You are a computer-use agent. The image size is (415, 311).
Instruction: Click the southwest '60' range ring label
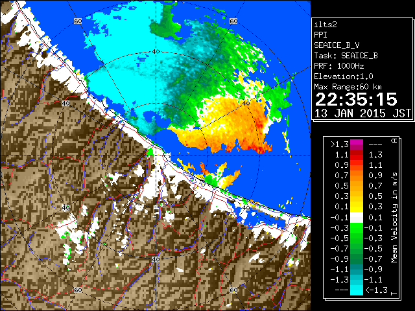coord(78,290)
